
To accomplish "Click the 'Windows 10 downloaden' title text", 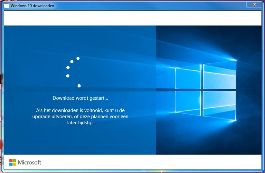I will click(32, 6).
